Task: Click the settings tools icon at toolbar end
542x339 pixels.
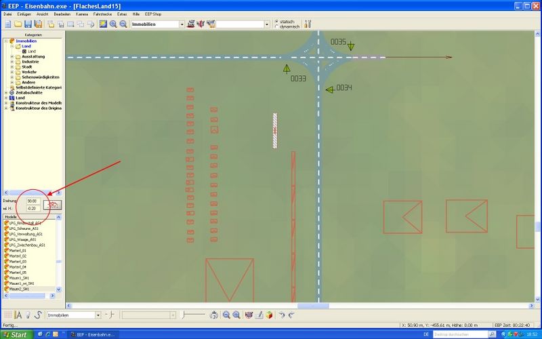Action: coord(308,24)
